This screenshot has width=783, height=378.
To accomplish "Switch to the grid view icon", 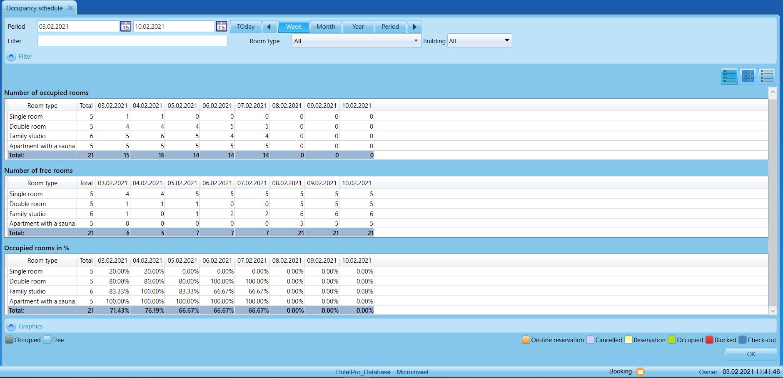I will [x=748, y=76].
